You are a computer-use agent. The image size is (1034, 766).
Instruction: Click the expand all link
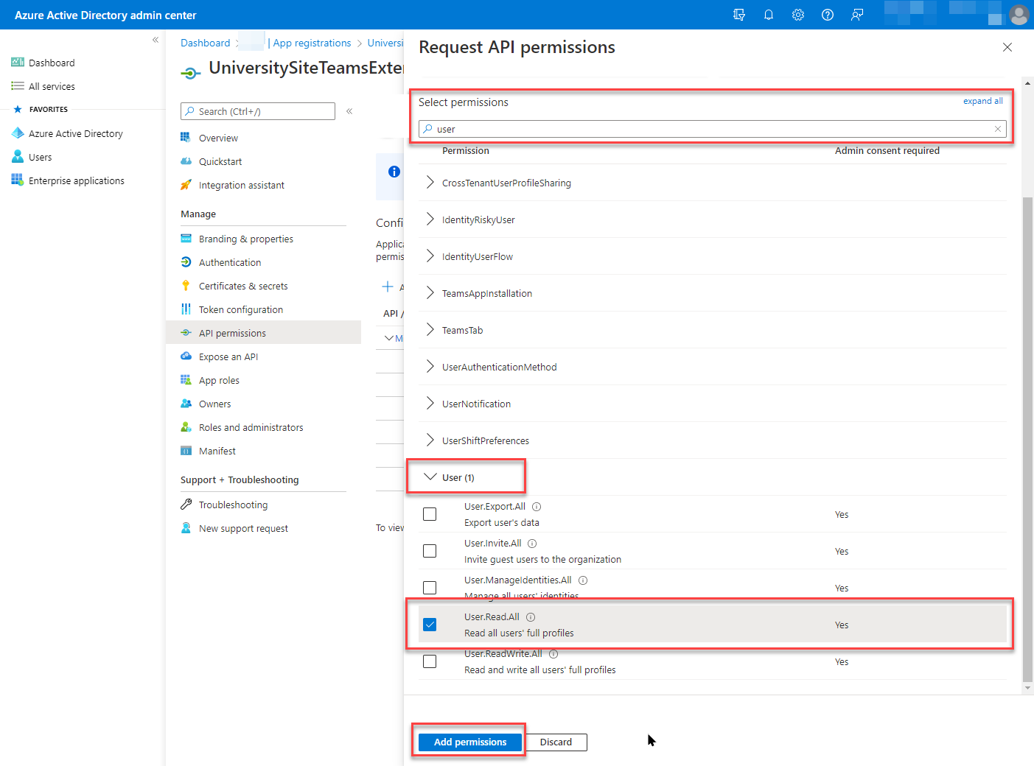[x=983, y=101]
